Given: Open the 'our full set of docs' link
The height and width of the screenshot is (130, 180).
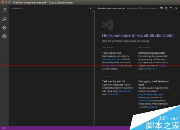Looking at the screenshot, I should [111, 66].
